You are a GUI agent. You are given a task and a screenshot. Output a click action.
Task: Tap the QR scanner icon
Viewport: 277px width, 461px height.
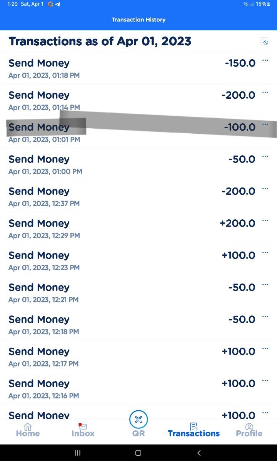click(x=138, y=420)
